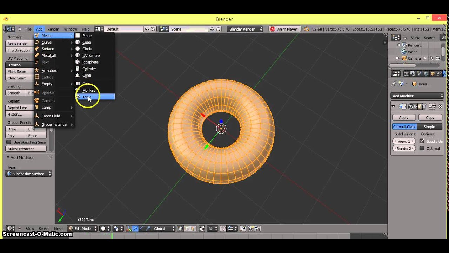Click the OpenGL render animation clapper icon
This screenshot has width=449, height=253.
click(x=258, y=228)
